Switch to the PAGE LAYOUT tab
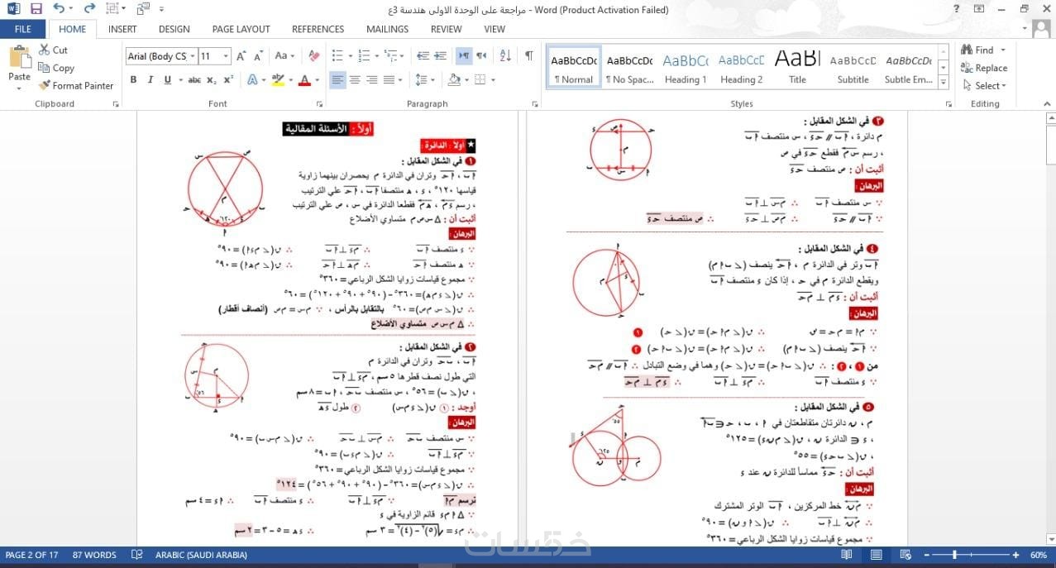 coord(241,29)
